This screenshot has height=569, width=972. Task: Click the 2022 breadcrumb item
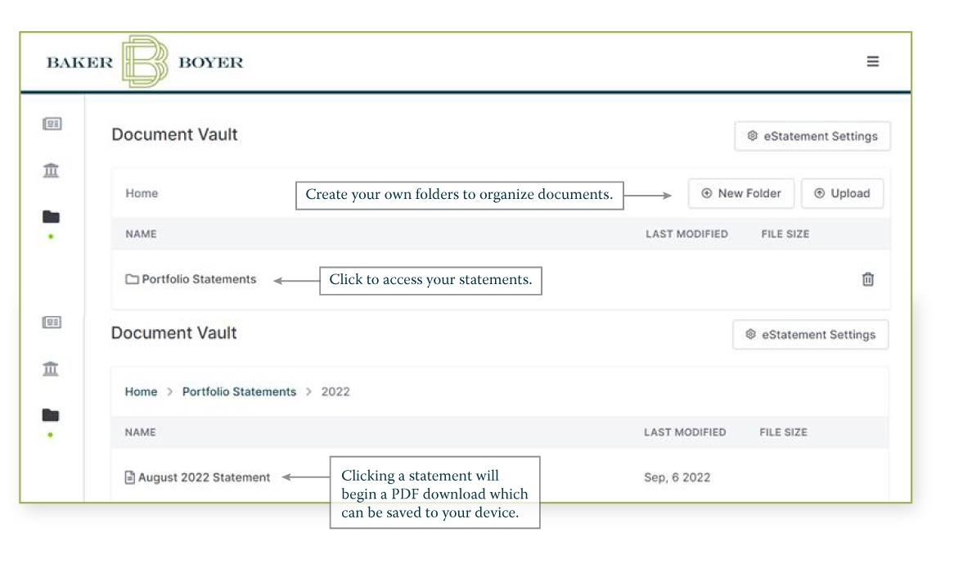335,392
